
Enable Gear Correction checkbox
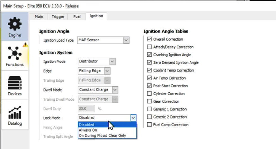tap(149, 101)
